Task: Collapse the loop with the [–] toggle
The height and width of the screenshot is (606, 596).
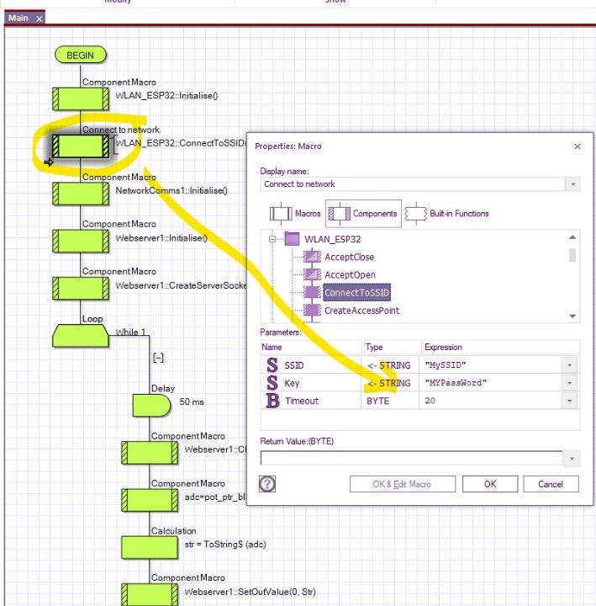Action: [158, 358]
